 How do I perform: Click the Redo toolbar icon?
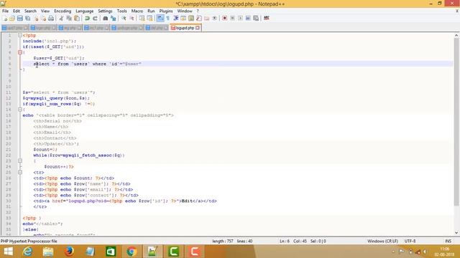95,18
